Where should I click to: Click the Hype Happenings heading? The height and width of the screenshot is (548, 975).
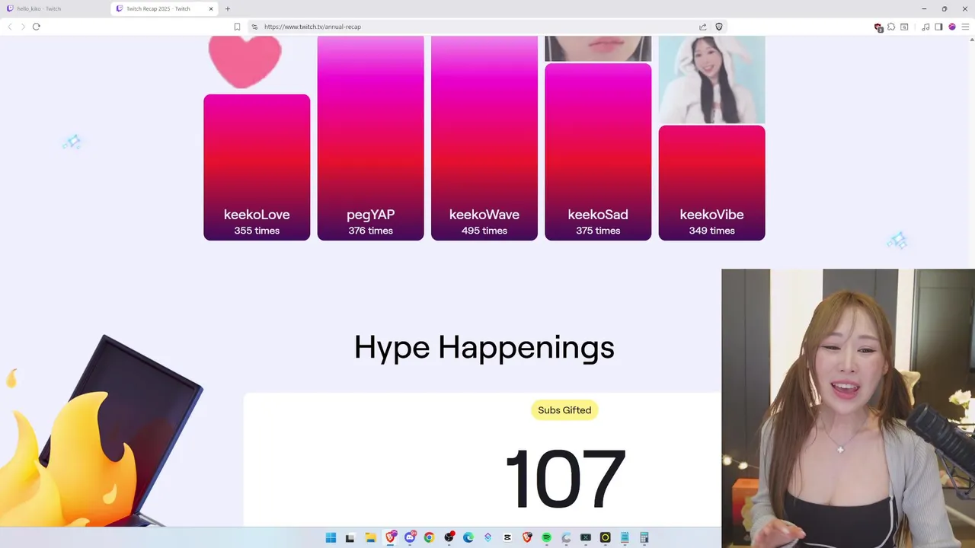coord(484,347)
